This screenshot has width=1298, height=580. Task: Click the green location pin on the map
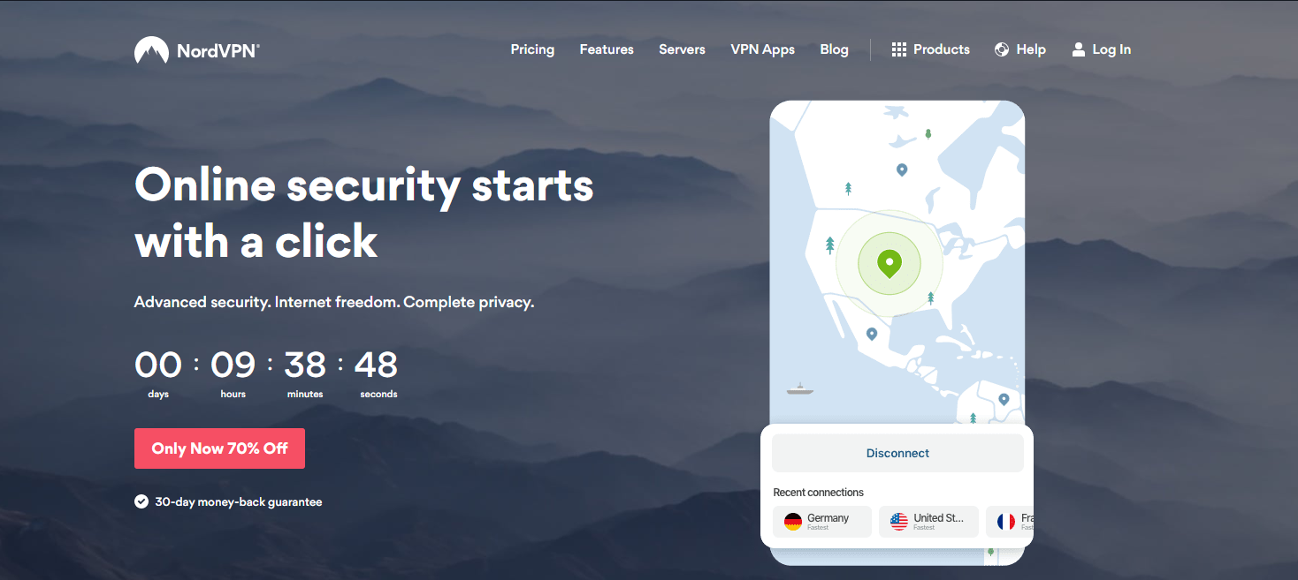click(889, 262)
